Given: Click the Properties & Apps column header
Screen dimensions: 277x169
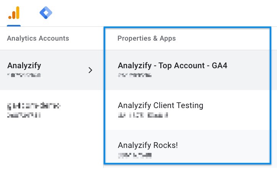Looking at the screenshot, I should pos(147,38).
